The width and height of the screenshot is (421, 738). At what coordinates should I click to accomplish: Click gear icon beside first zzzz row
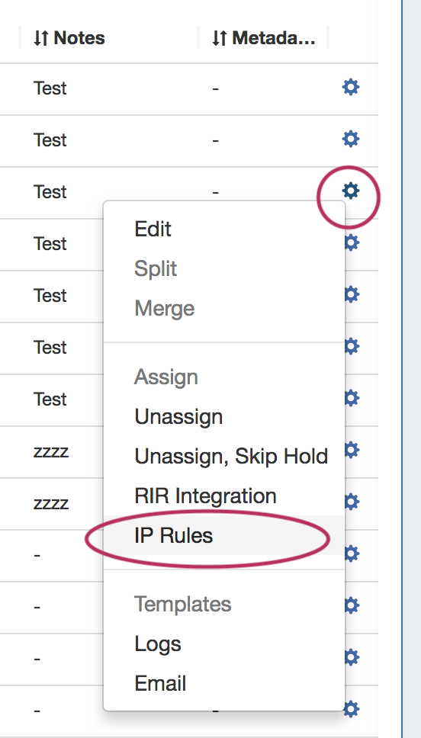[352, 450]
